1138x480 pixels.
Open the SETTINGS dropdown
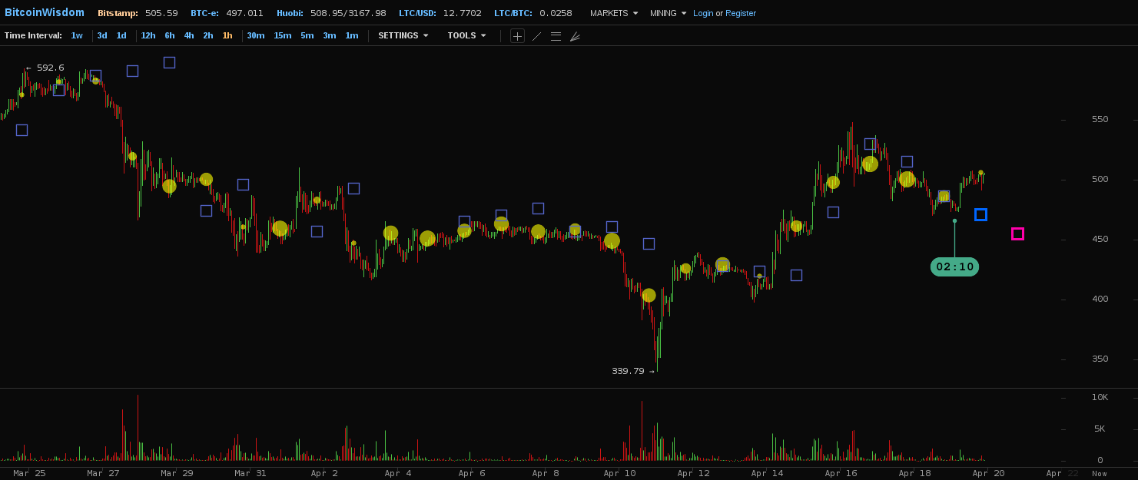pos(403,35)
